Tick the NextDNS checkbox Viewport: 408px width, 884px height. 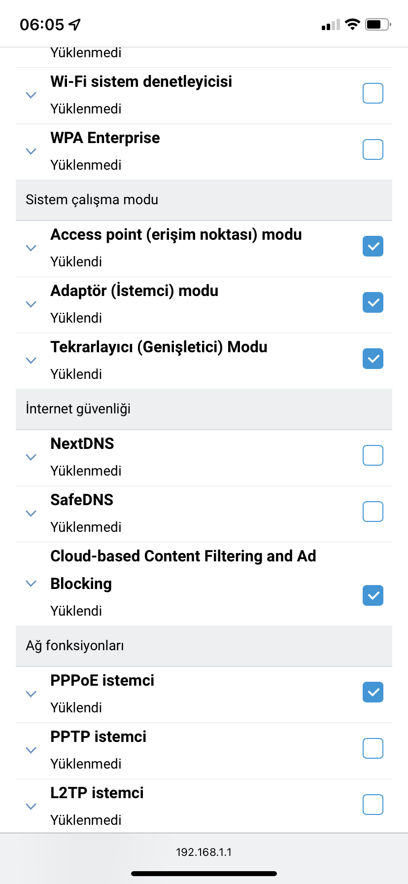(373, 455)
